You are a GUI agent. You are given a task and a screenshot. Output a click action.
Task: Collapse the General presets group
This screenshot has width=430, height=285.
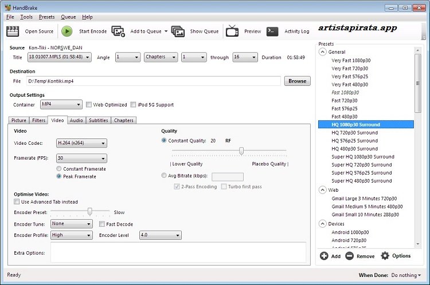[322, 52]
